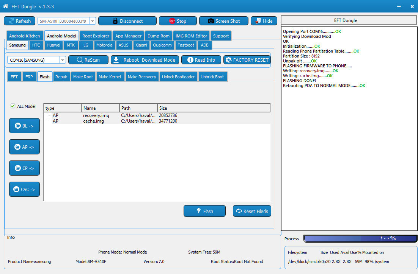Click the Hide button
The width and height of the screenshot is (418, 274).
(x=264, y=21)
